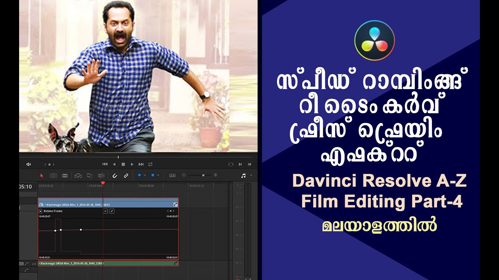The image size is (499, 280).
Task: Play the timeline forward
Action: point(132,164)
